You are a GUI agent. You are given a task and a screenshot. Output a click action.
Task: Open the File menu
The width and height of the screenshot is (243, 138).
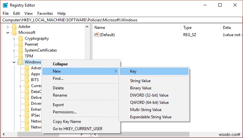pyautogui.click(x=6, y=13)
